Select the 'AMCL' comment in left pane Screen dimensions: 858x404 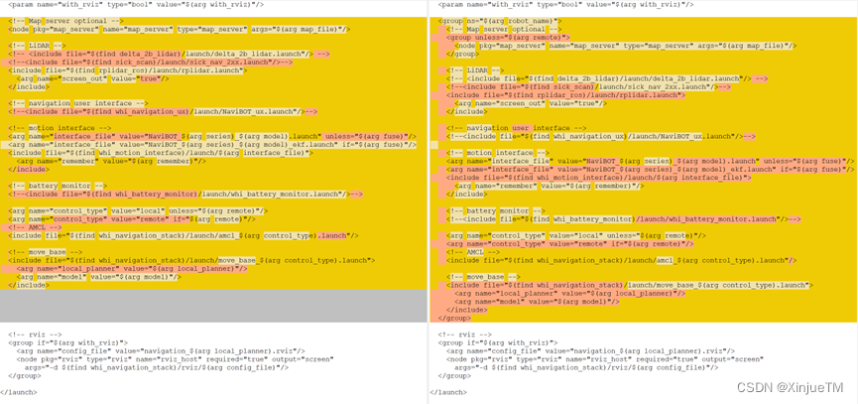click(35, 227)
